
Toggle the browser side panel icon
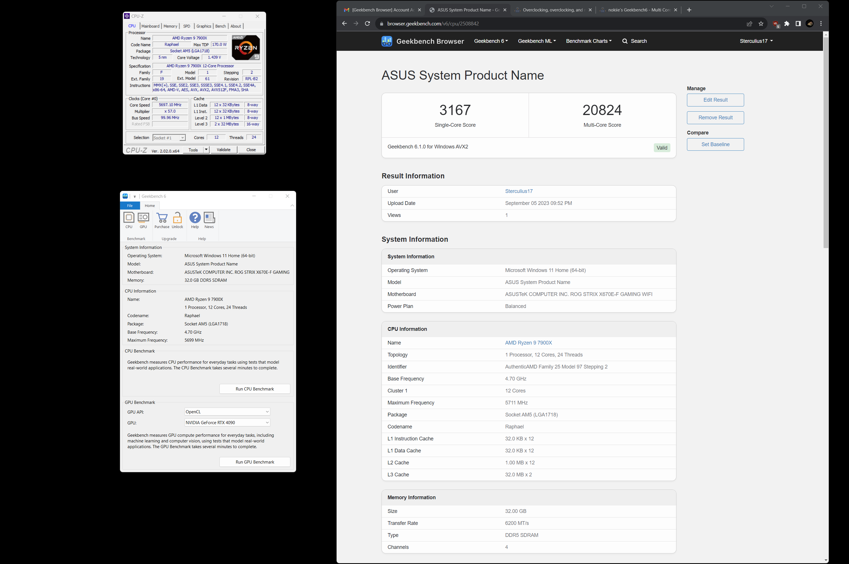click(x=798, y=24)
